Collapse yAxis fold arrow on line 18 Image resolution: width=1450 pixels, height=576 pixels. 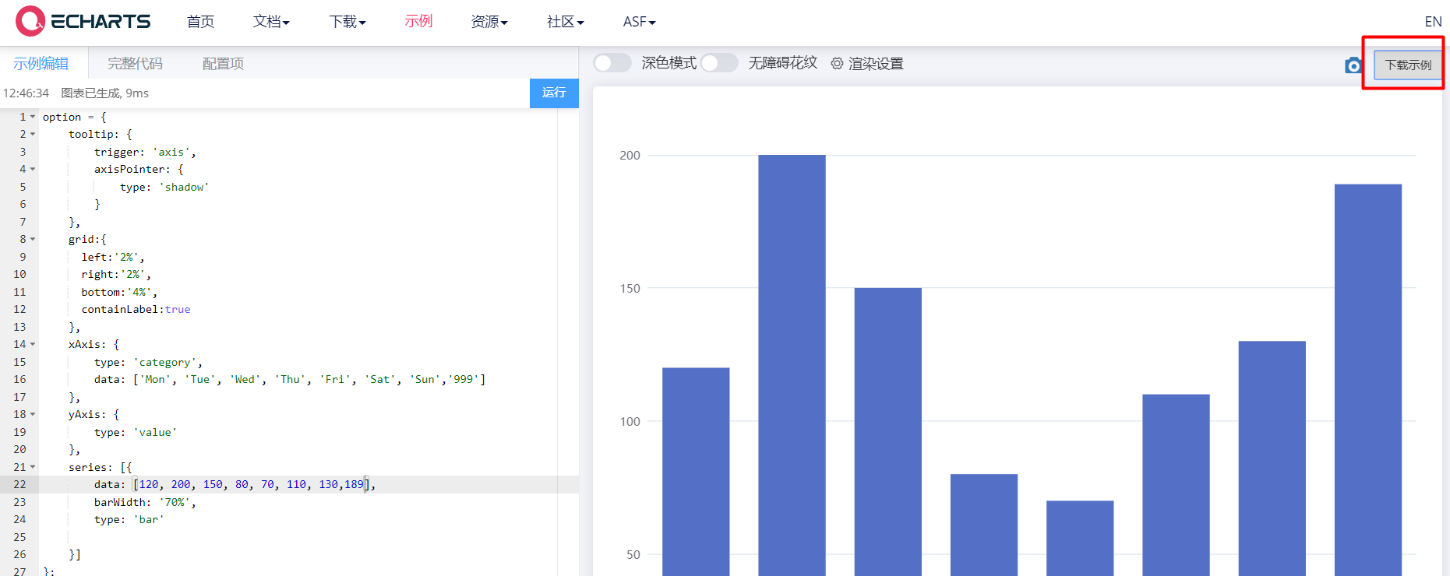click(33, 414)
